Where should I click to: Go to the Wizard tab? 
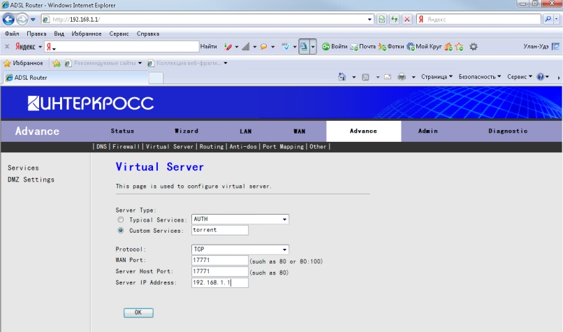click(x=187, y=131)
